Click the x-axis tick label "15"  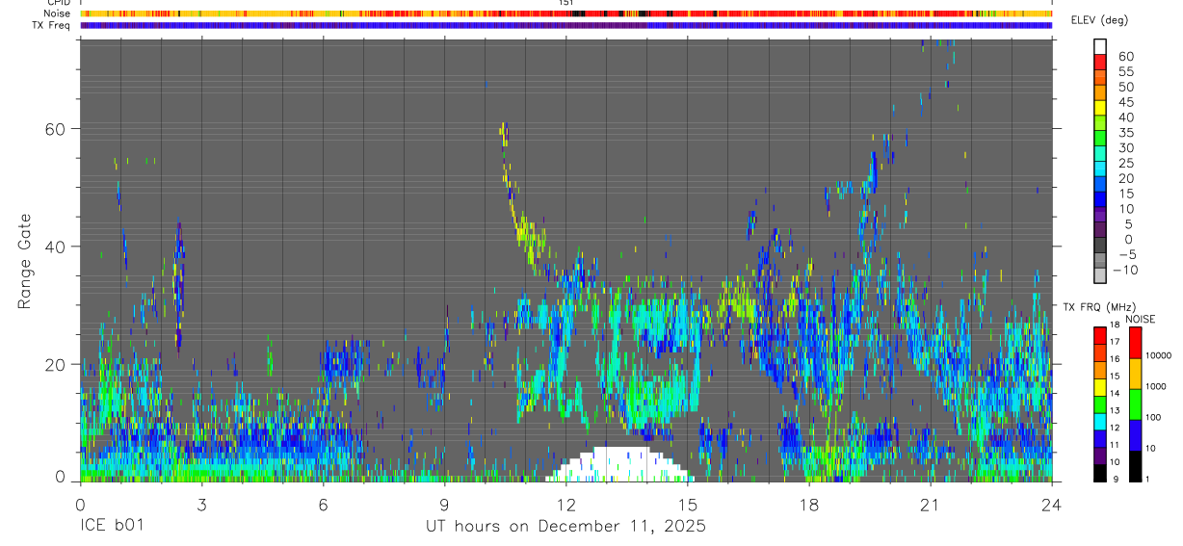[688, 506]
